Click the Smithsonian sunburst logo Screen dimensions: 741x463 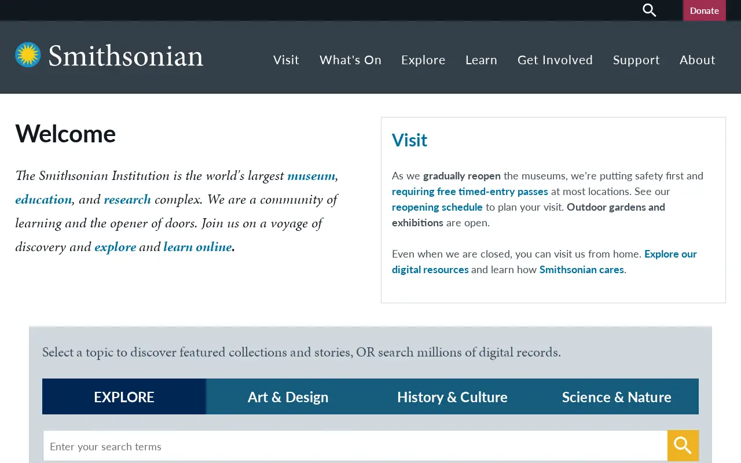(x=28, y=55)
